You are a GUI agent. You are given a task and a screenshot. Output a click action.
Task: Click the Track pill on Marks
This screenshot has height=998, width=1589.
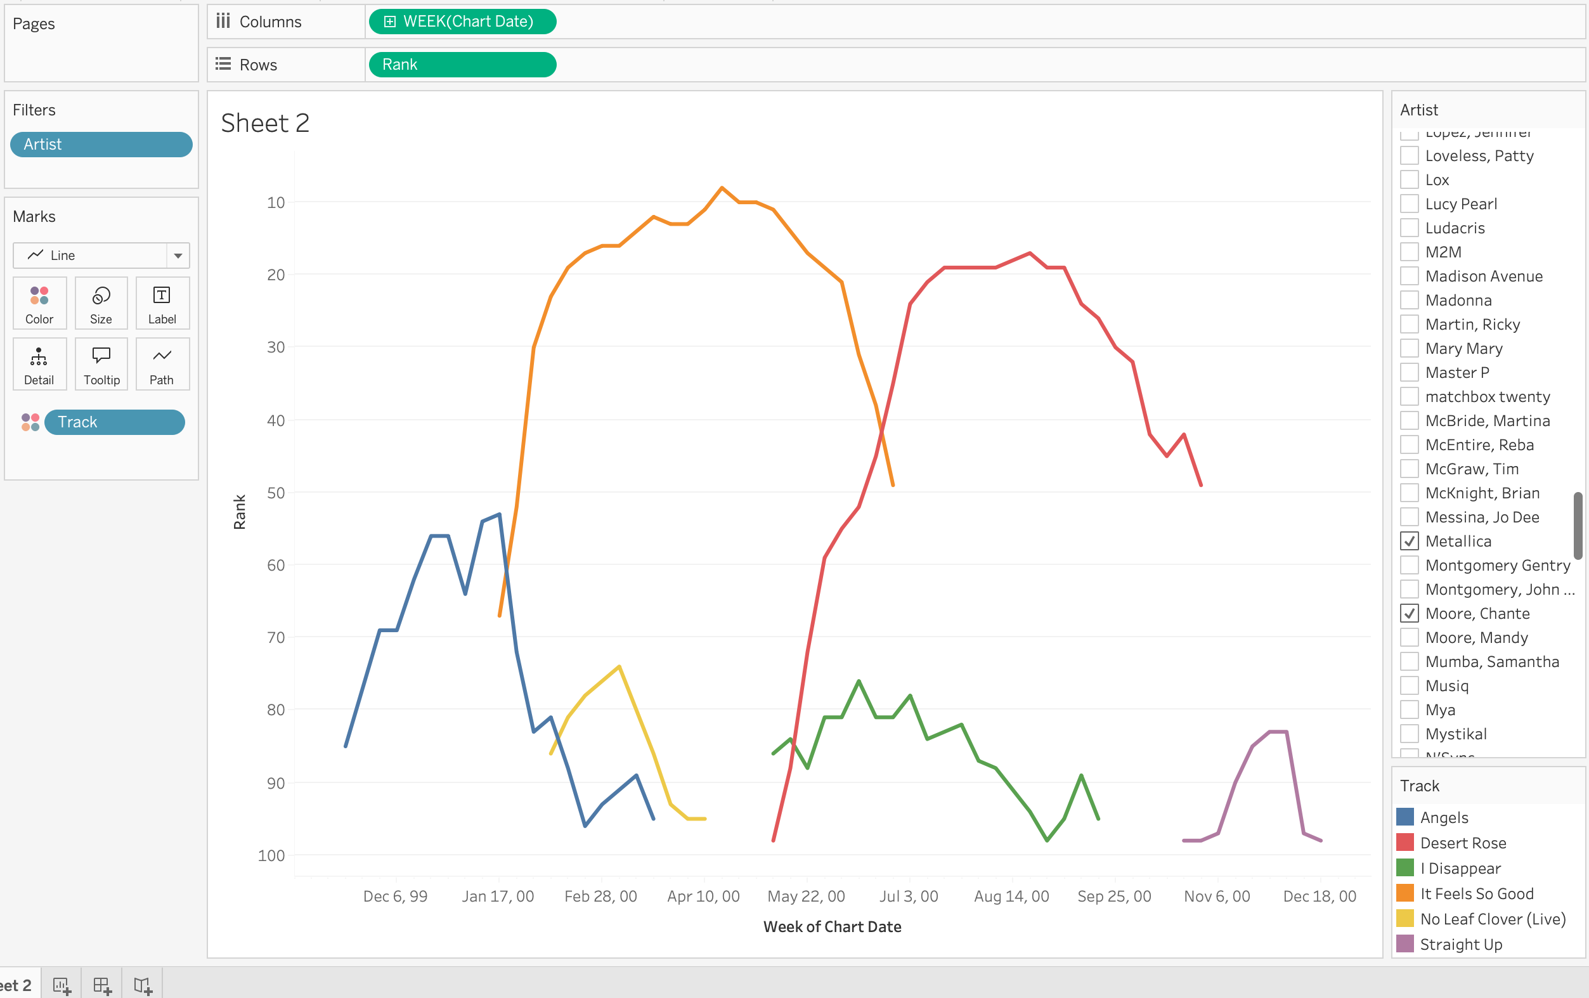[114, 422]
